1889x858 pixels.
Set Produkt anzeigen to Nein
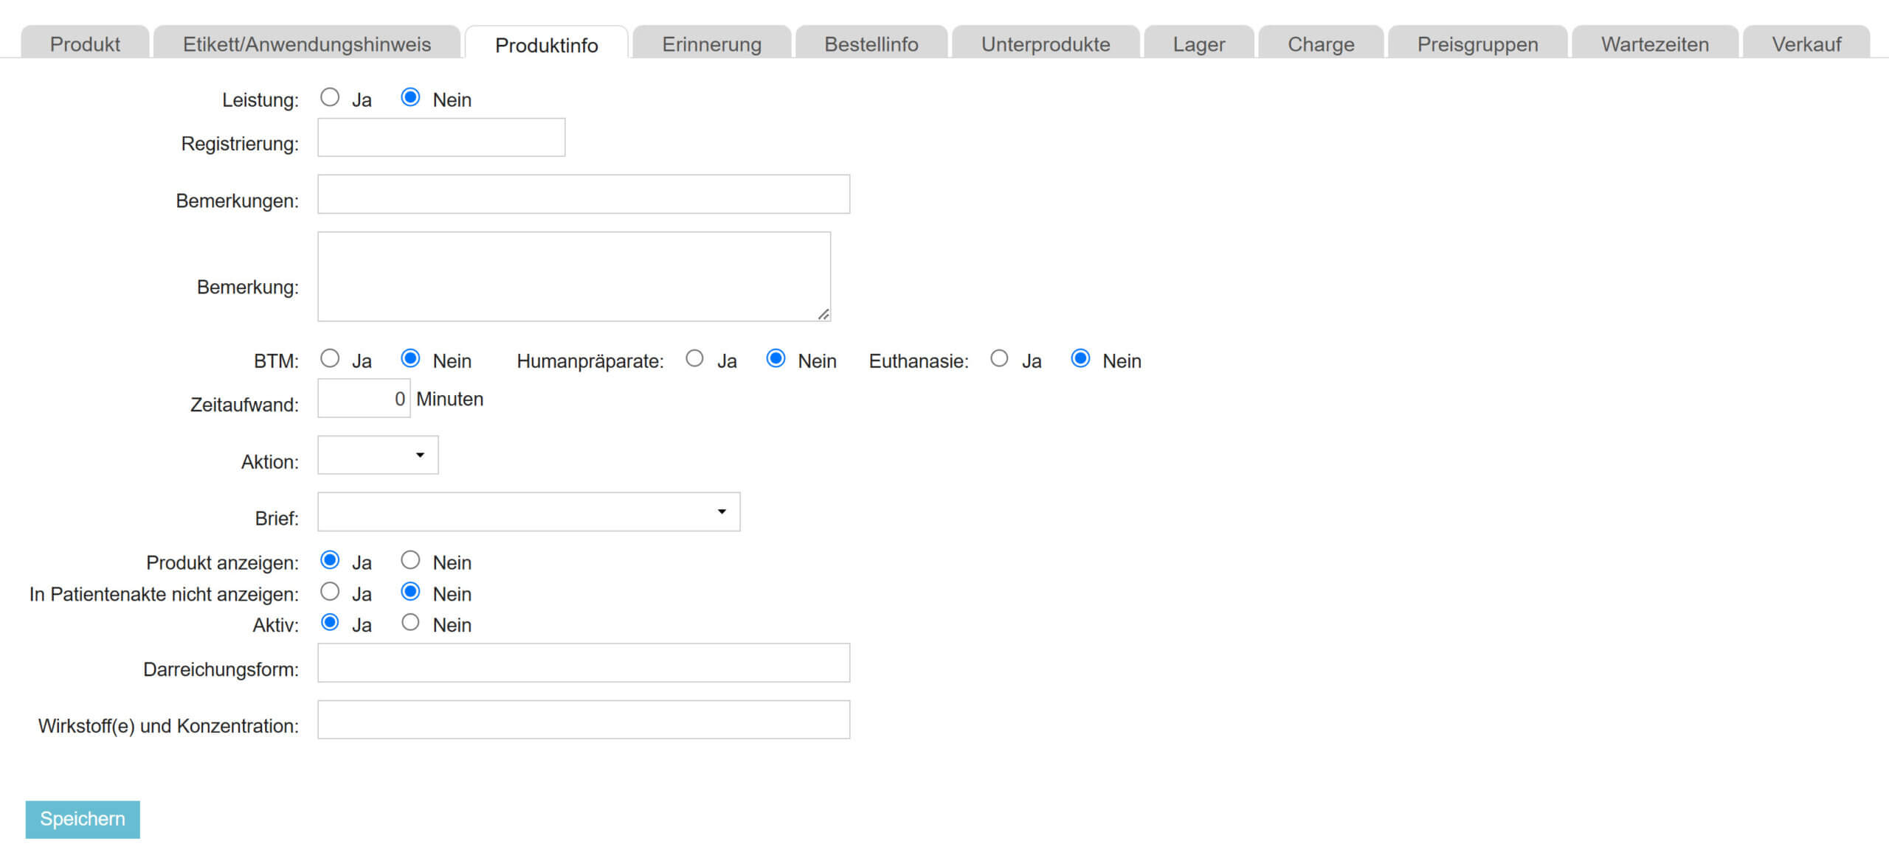tap(410, 560)
